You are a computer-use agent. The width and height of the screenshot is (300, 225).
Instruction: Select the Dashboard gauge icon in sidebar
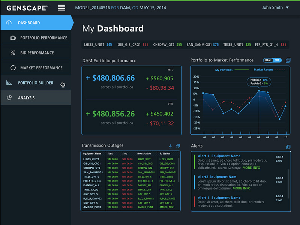click(x=9, y=22)
